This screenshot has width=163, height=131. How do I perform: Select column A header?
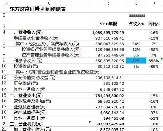coord(49,3)
